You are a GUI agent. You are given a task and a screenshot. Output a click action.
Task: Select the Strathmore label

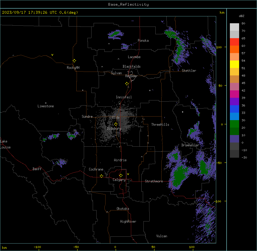coord(154,181)
